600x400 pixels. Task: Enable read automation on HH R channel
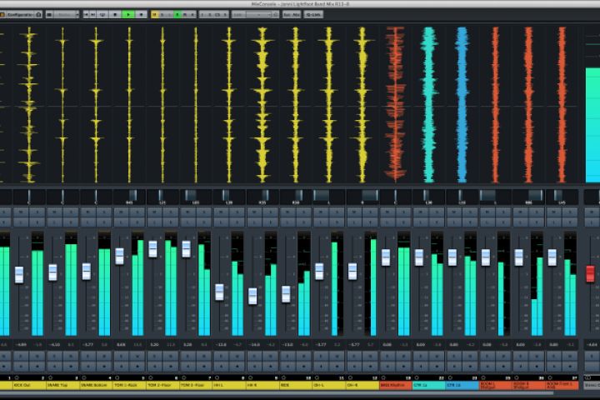point(254,357)
